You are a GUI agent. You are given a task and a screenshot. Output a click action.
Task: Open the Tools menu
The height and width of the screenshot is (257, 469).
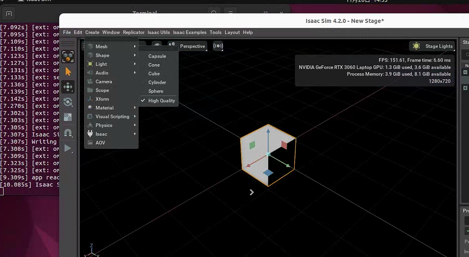click(215, 32)
